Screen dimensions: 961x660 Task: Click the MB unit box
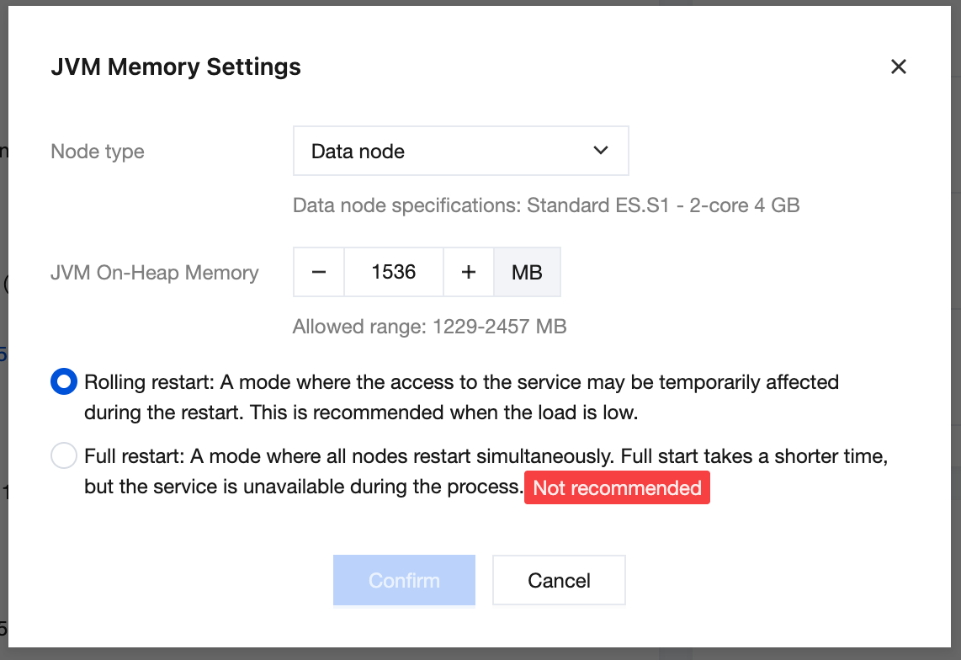click(527, 272)
